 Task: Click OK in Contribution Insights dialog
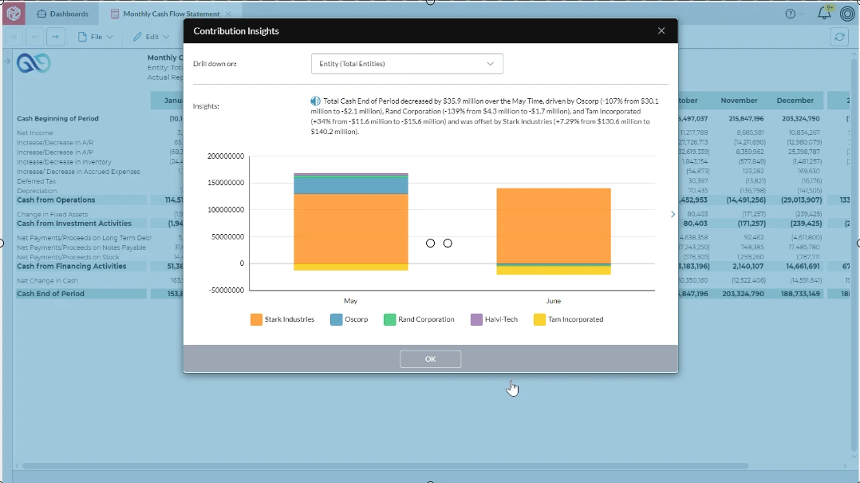tap(431, 359)
